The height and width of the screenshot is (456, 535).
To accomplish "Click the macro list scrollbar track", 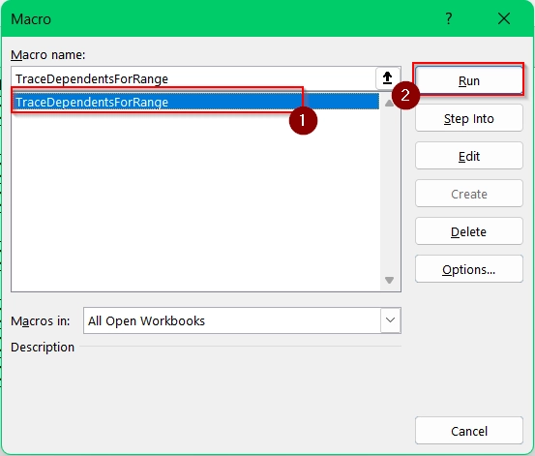I will point(389,192).
